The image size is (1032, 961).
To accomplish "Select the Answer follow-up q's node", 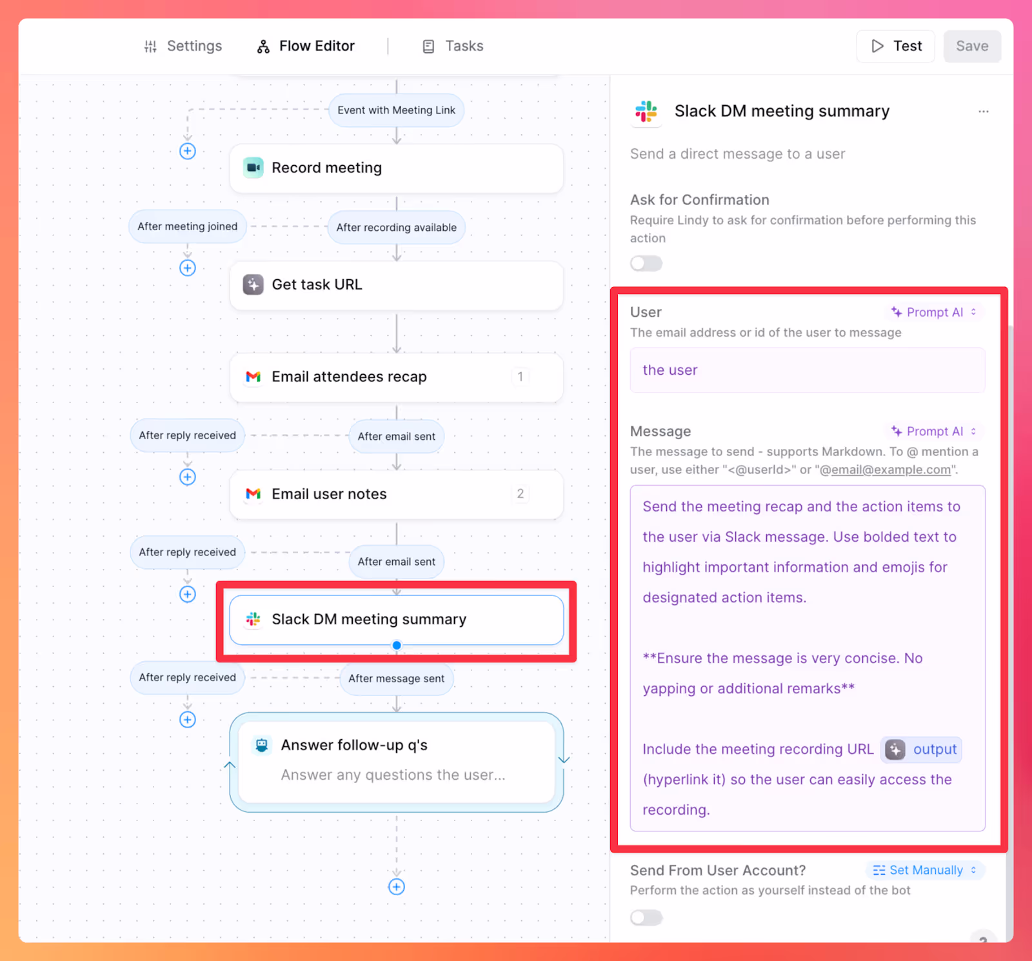I will (x=397, y=761).
